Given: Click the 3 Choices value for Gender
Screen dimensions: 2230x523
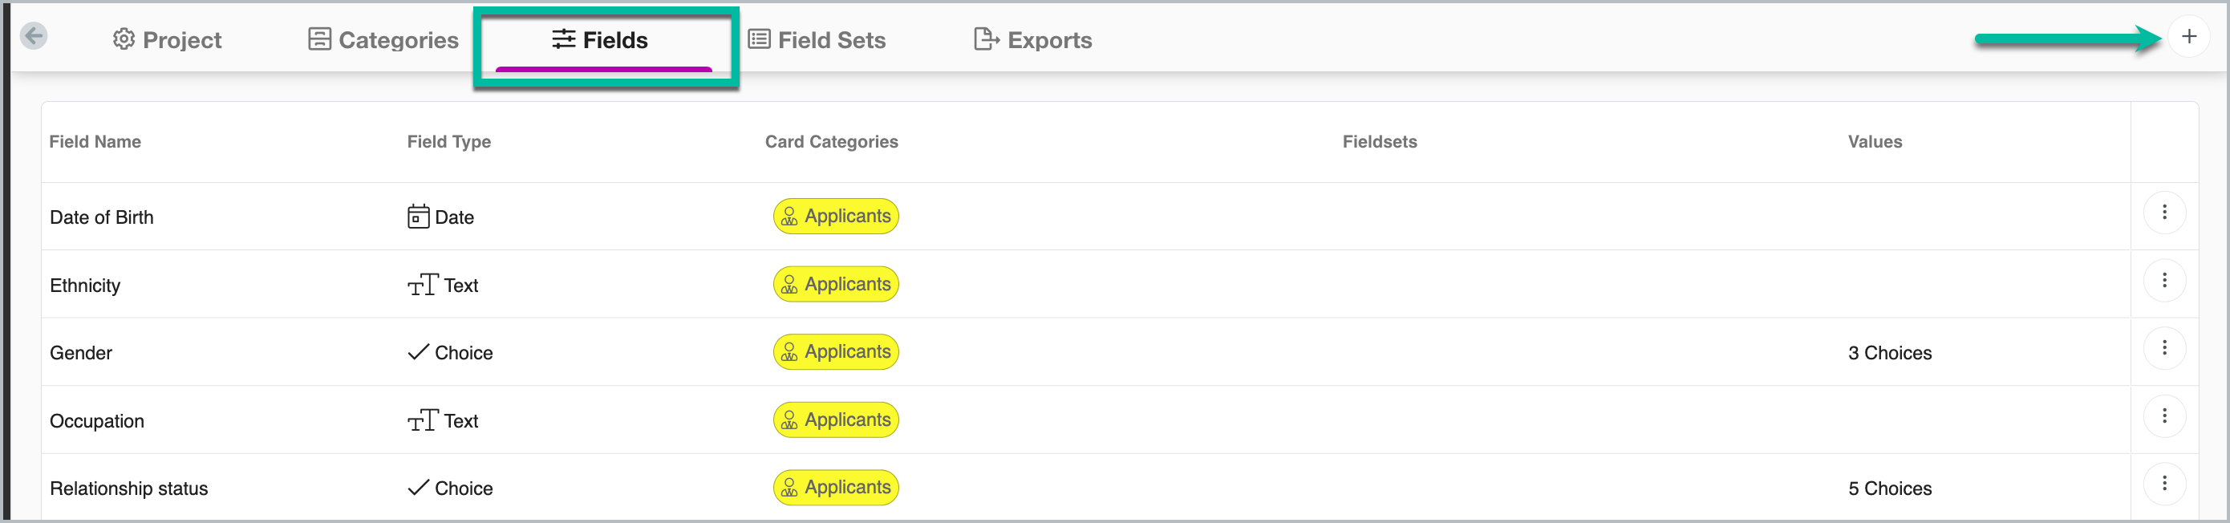Looking at the screenshot, I should pos(1889,353).
